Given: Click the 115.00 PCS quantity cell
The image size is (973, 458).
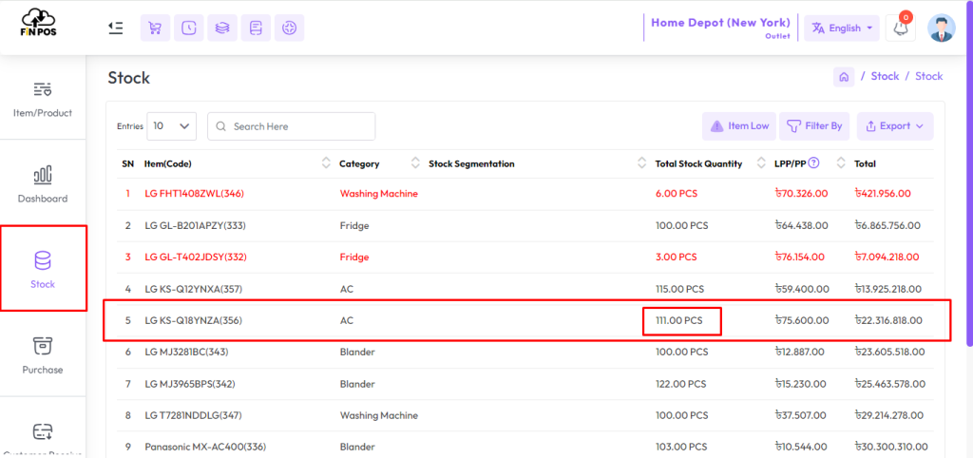Looking at the screenshot, I should tap(680, 289).
